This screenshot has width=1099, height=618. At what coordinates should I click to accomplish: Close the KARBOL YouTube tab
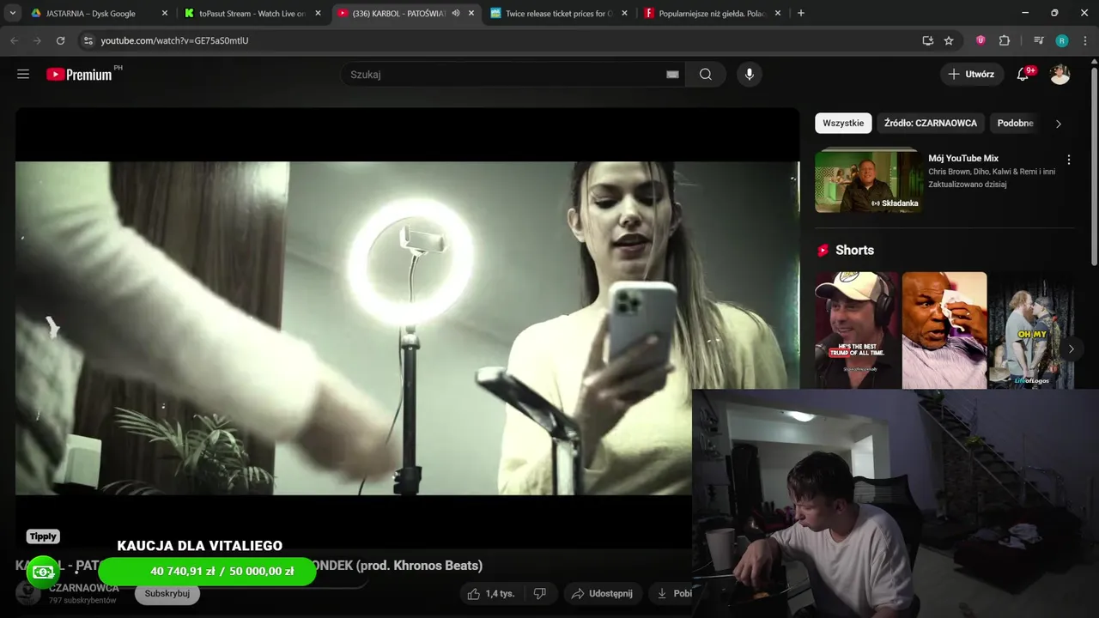471,13
